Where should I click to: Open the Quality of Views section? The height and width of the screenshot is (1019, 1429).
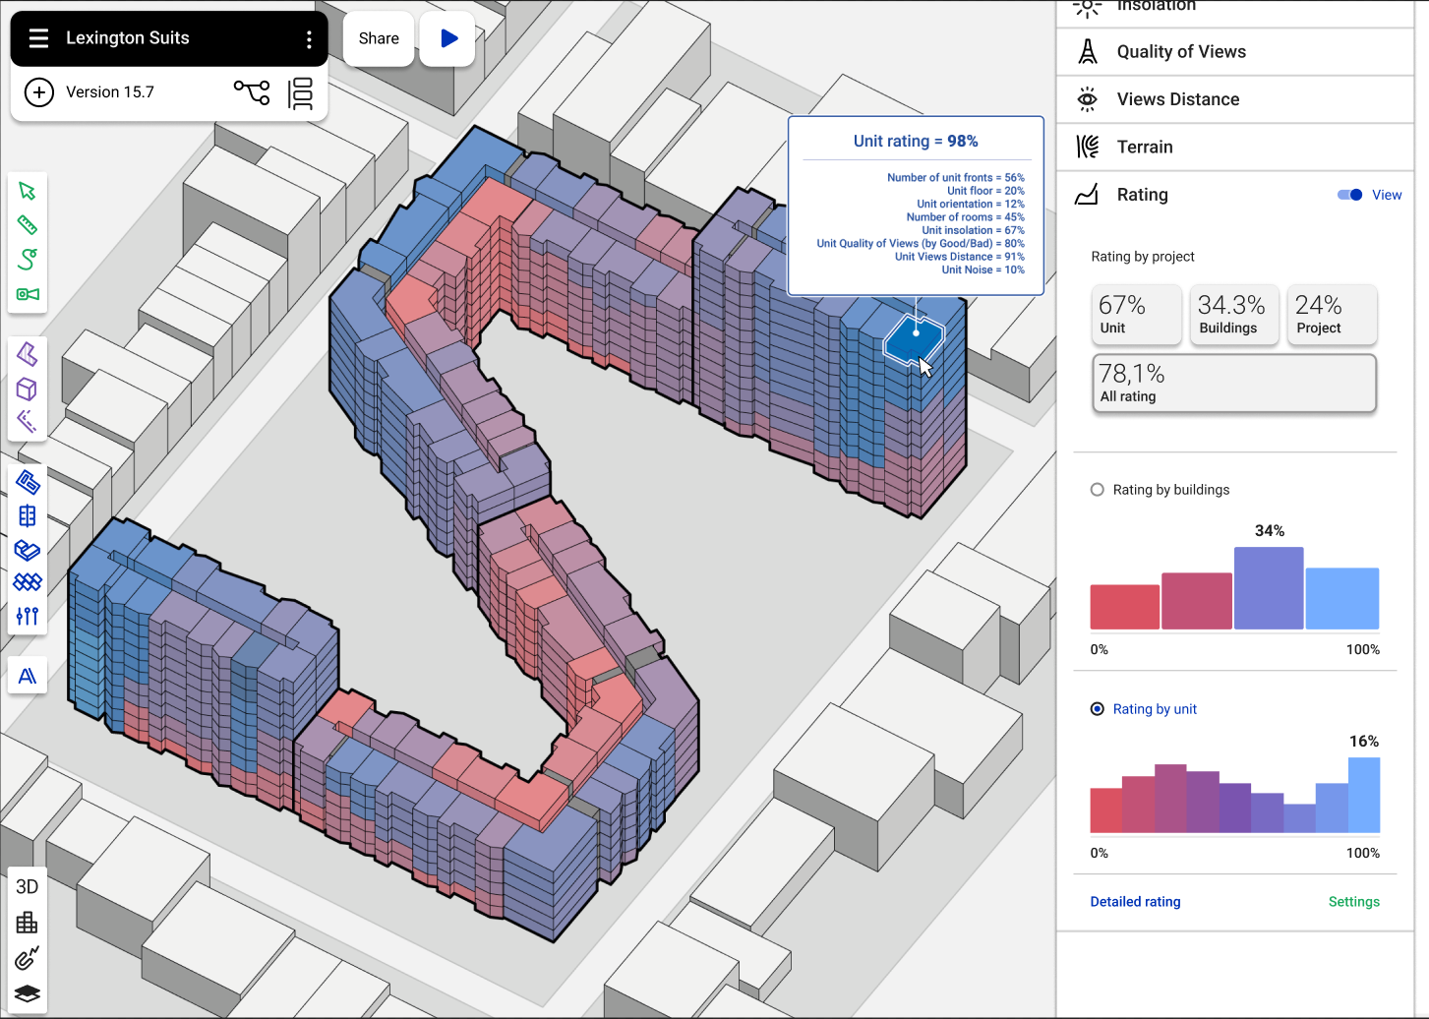point(1181,52)
